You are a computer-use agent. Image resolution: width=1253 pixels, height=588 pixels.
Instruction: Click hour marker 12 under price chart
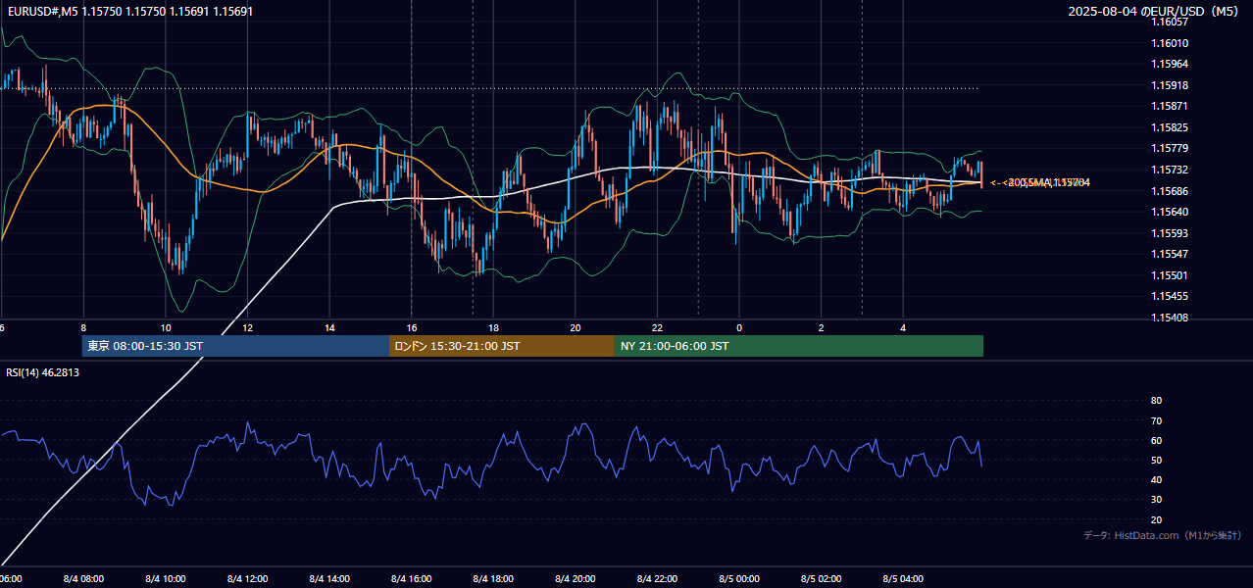pos(247,328)
